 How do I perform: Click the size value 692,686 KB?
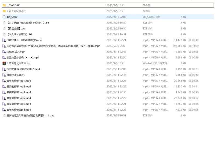click(x=179, y=46)
